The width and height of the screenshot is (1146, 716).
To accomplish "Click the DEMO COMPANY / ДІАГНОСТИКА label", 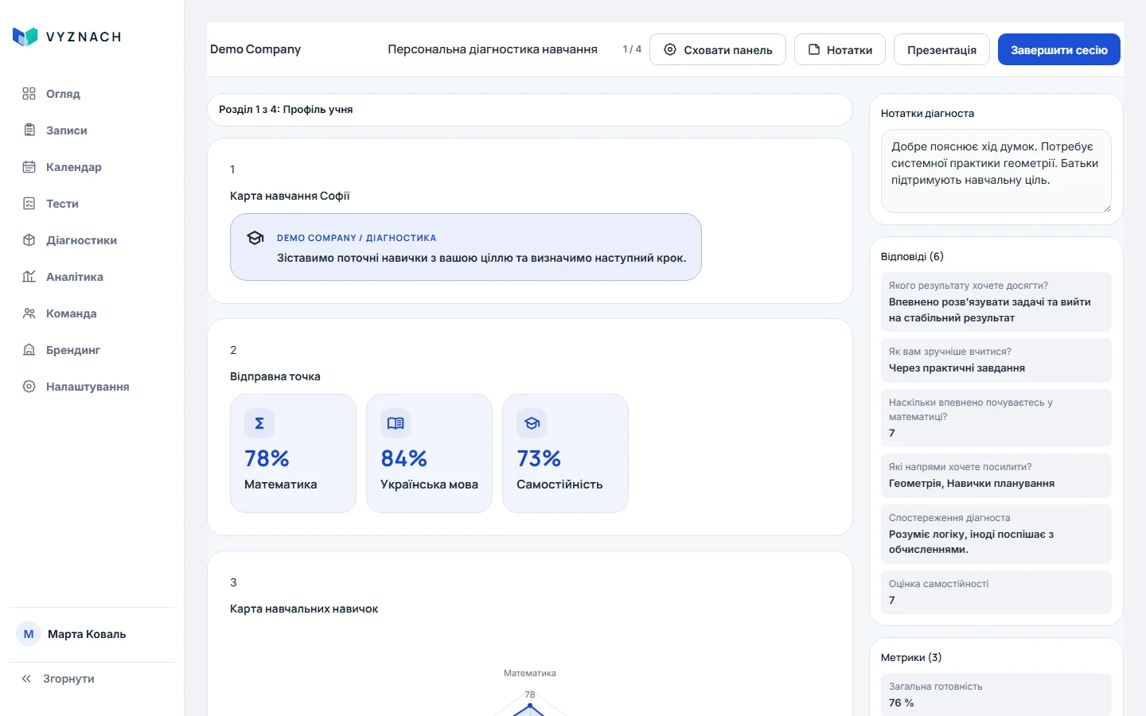I will [357, 238].
